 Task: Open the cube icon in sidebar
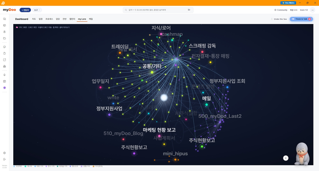coord(5,25)
